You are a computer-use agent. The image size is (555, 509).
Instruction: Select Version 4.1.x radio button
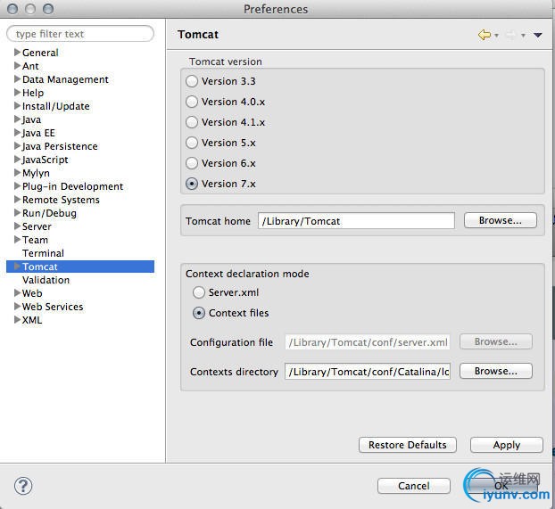click(x=192, y=122)
